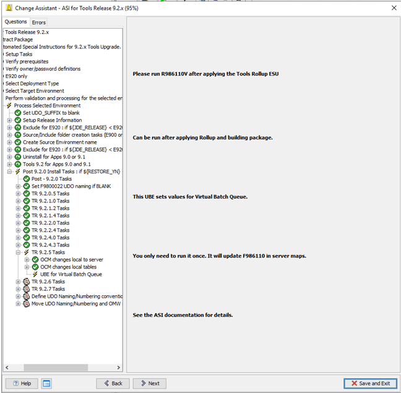The height and width of the screenshot is (393, 401).
Task: Switch to the Questions tab
Action: (16, 22)
